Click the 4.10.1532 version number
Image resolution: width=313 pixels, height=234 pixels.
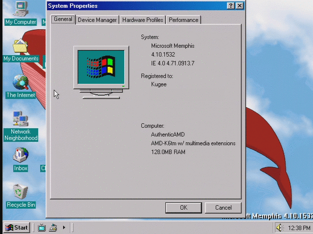point(163,55)
